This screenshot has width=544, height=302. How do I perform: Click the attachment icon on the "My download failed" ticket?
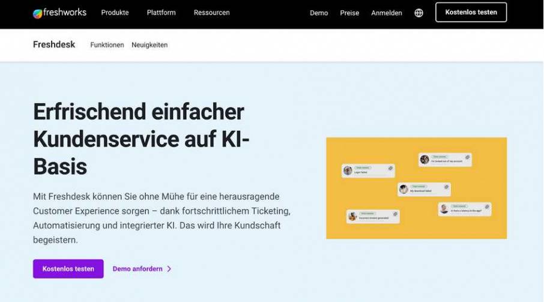pyautogui.click(x=446, y=187)
